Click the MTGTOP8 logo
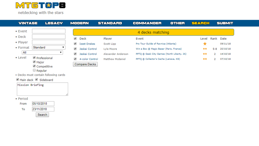This screenshot has width=259, height=146. tap(40, 5)
